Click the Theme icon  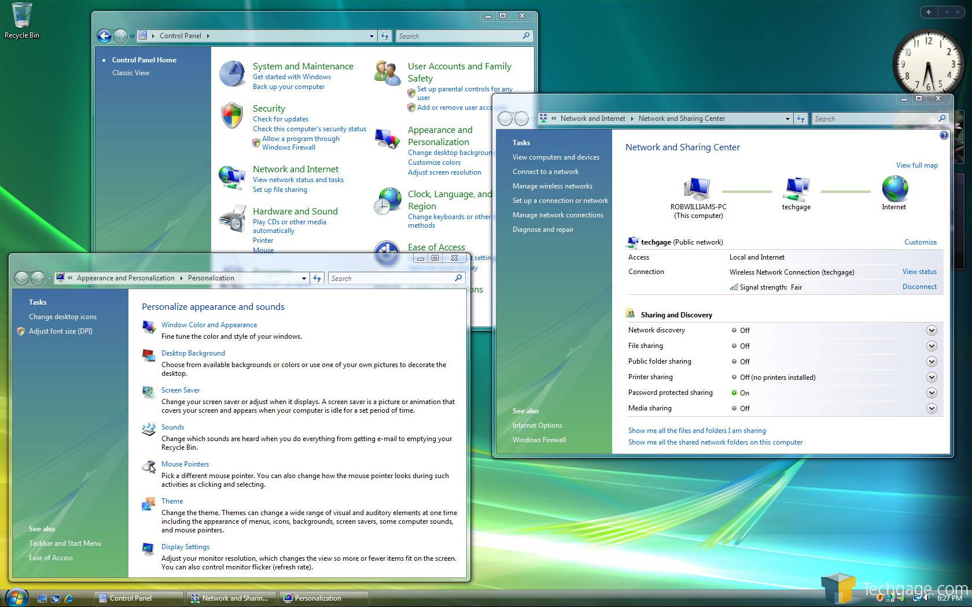(149, 504)
